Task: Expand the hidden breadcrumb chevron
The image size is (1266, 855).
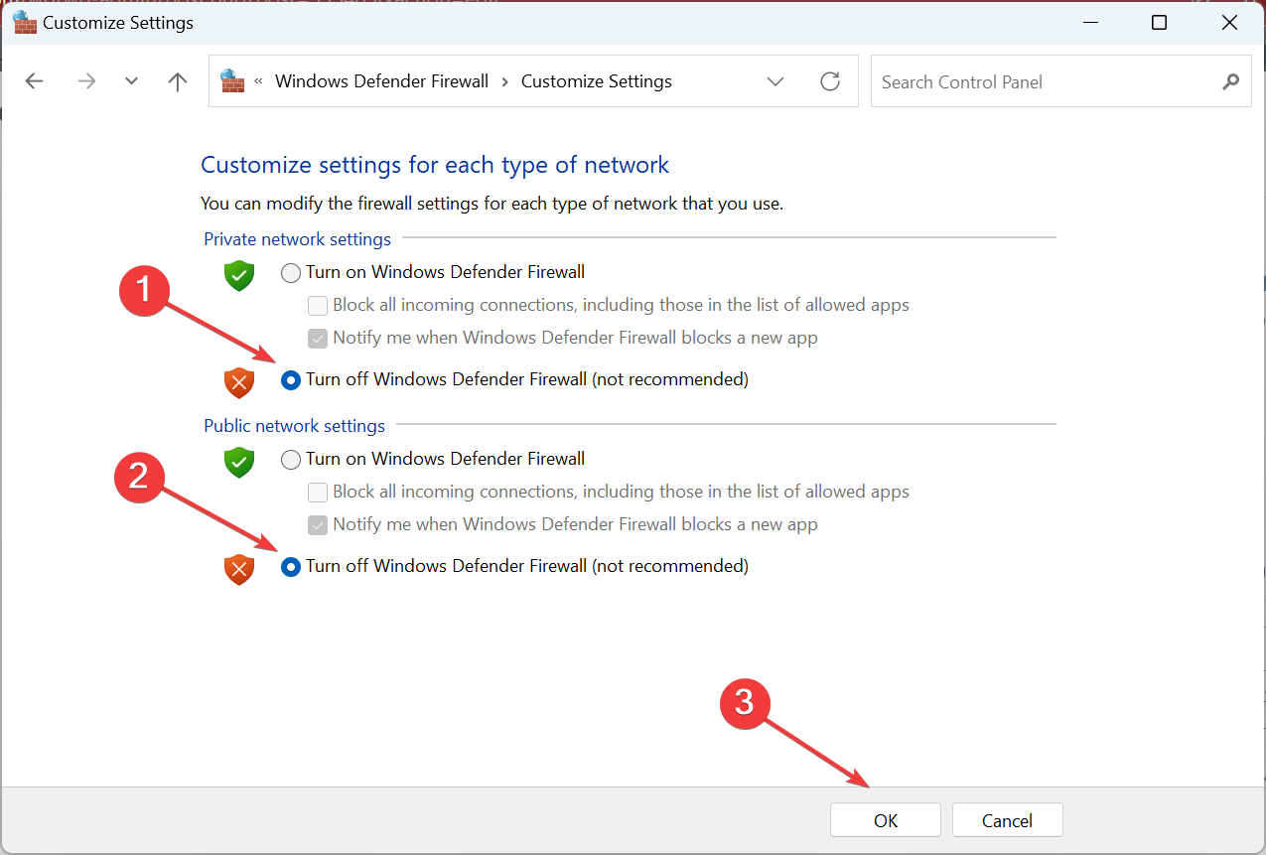Action: pyautogui.click(x=258, y=81)
